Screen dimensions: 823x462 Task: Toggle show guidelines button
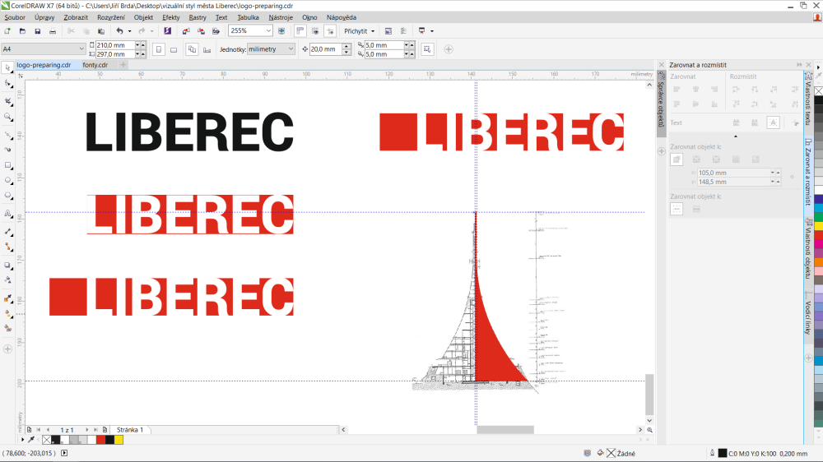[330, 31]
